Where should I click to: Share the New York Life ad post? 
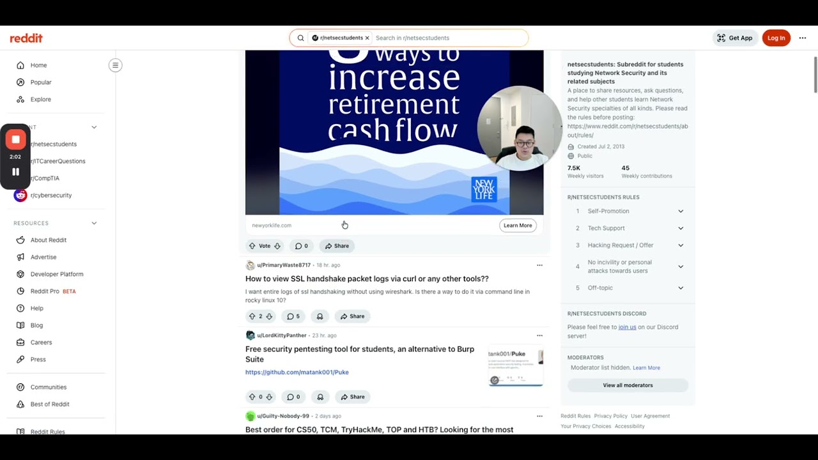337,246
